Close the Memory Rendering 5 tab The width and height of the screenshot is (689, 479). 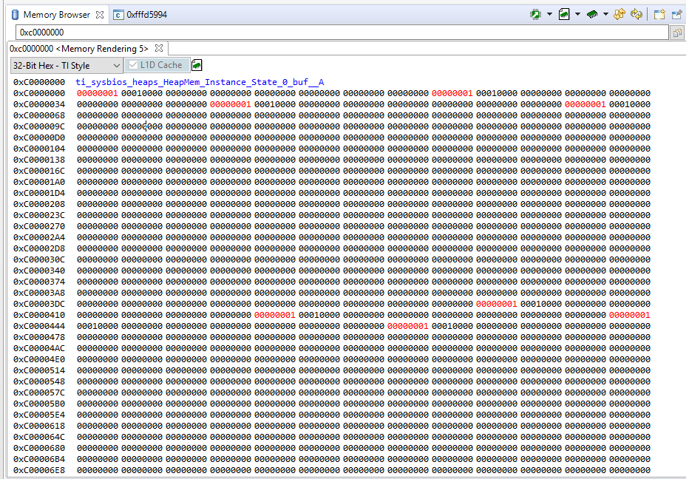click(x=159, y=48)
